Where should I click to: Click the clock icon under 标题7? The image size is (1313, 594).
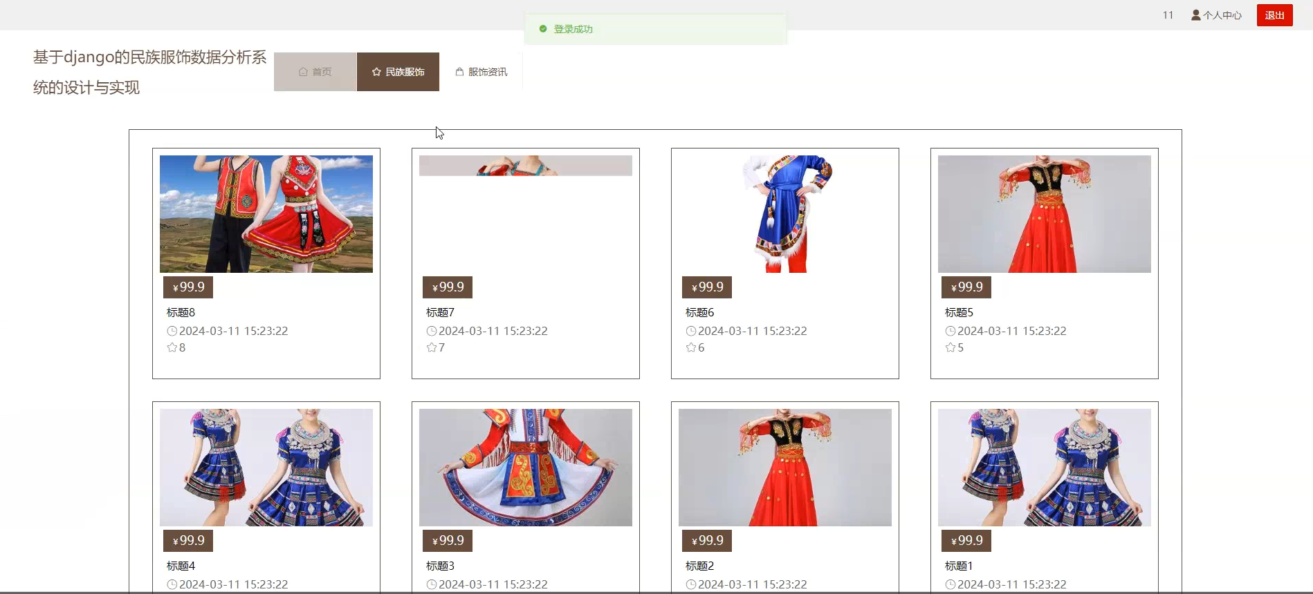pyautogui.click(x=432, y=331)
